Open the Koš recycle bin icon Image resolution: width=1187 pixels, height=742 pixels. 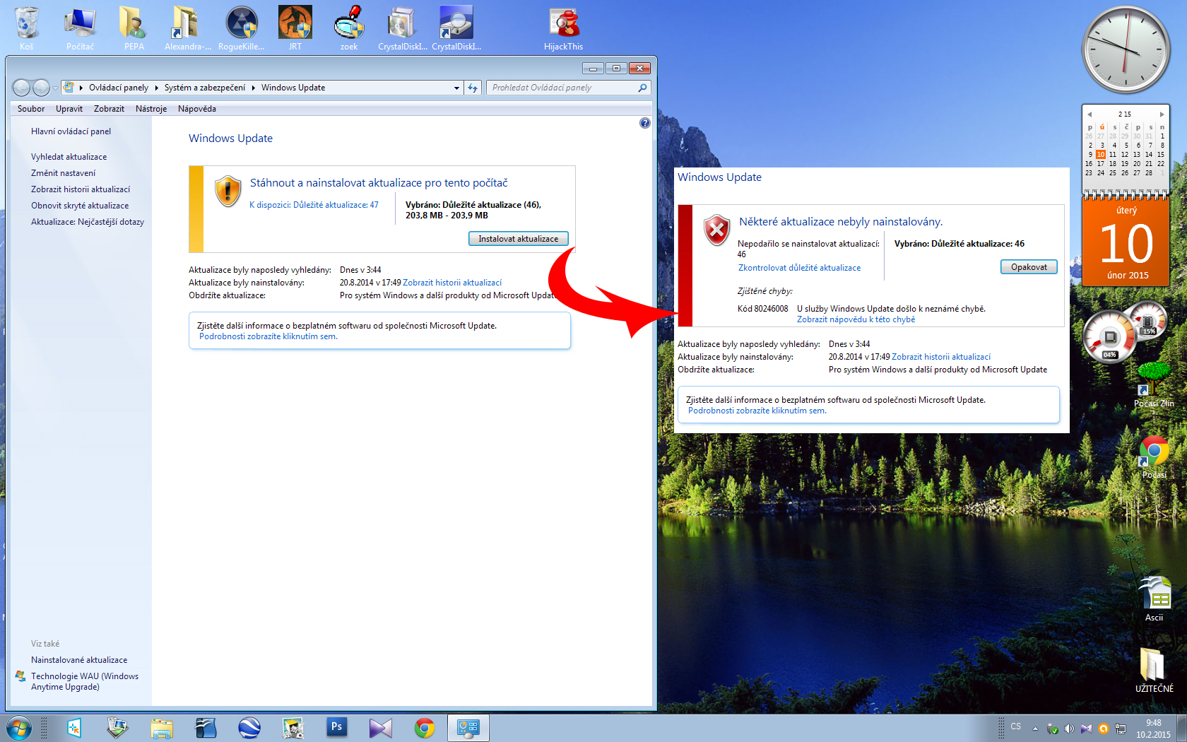tap(27, 28)
